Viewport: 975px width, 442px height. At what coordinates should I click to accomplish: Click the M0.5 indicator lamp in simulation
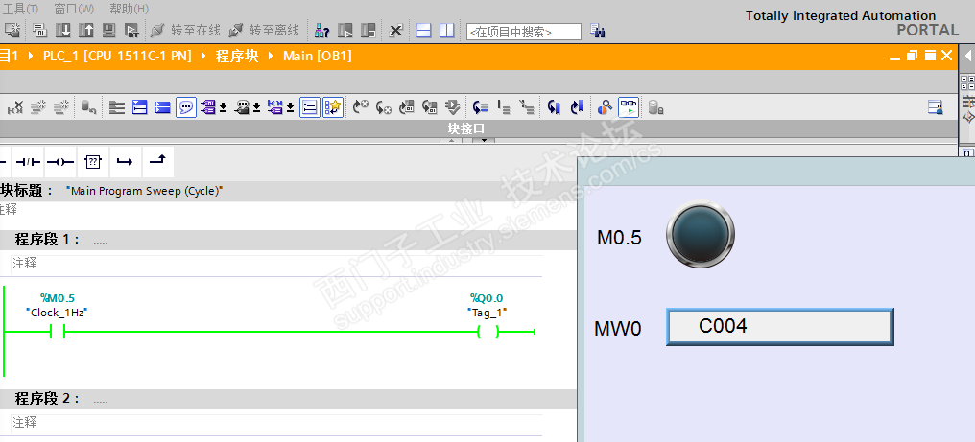(701, 235)
